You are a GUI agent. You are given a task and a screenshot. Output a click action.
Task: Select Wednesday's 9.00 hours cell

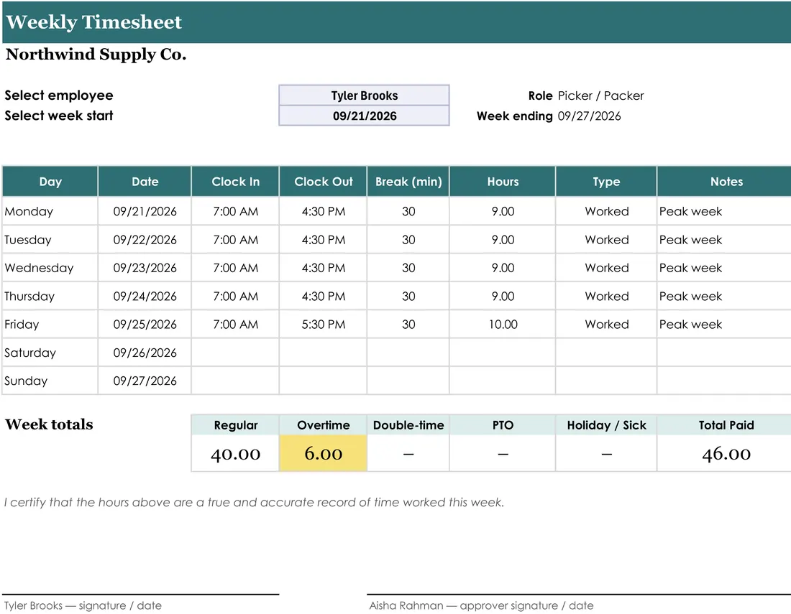[503, 267]
